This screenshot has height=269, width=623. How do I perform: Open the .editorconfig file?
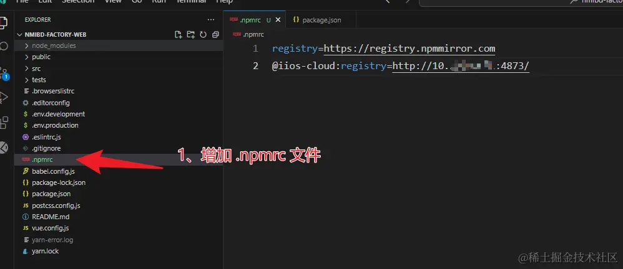[119, 103]
